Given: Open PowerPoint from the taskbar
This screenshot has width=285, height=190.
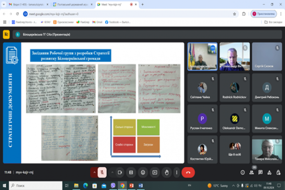Looking at the screenshot, I should (132, 185).
